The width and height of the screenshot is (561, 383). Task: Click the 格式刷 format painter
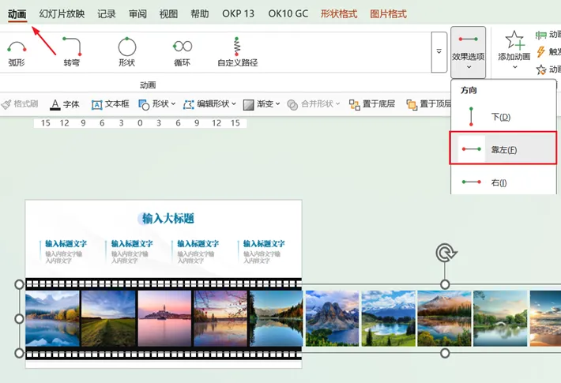coord(20,104)
